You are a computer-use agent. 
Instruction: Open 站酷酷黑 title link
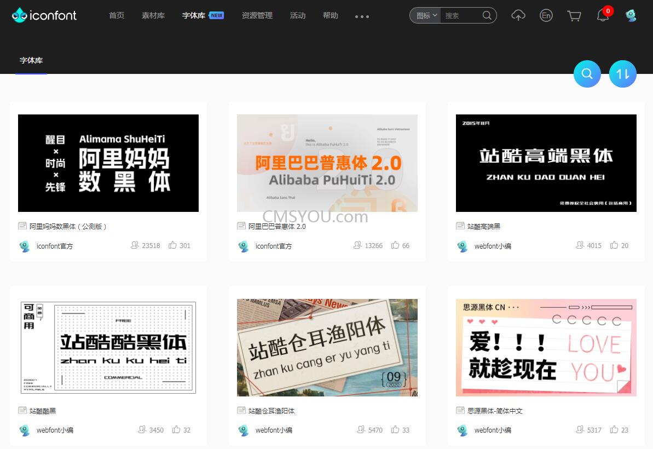click(43, 411)
